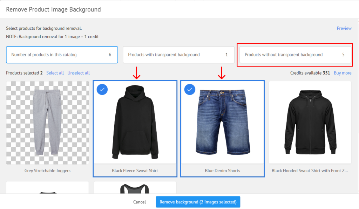359x209 pixels.
Task: Click the Grey Stretchable Joggers caption
Action: point(47,171)
